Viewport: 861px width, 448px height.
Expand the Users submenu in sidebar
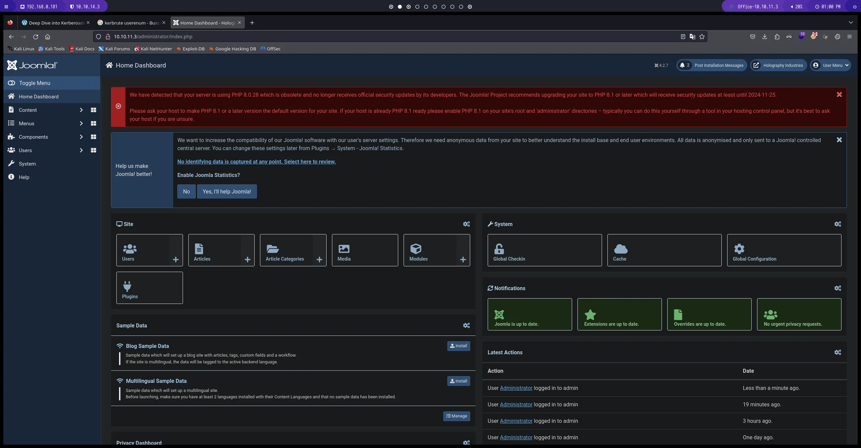tap(81, 150)
